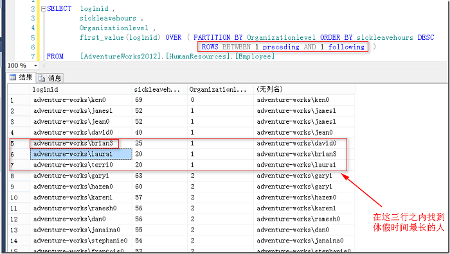Click scroll-left arrow of editor horizontal scrollbar

pyautogui.click(x=44, y=65)
